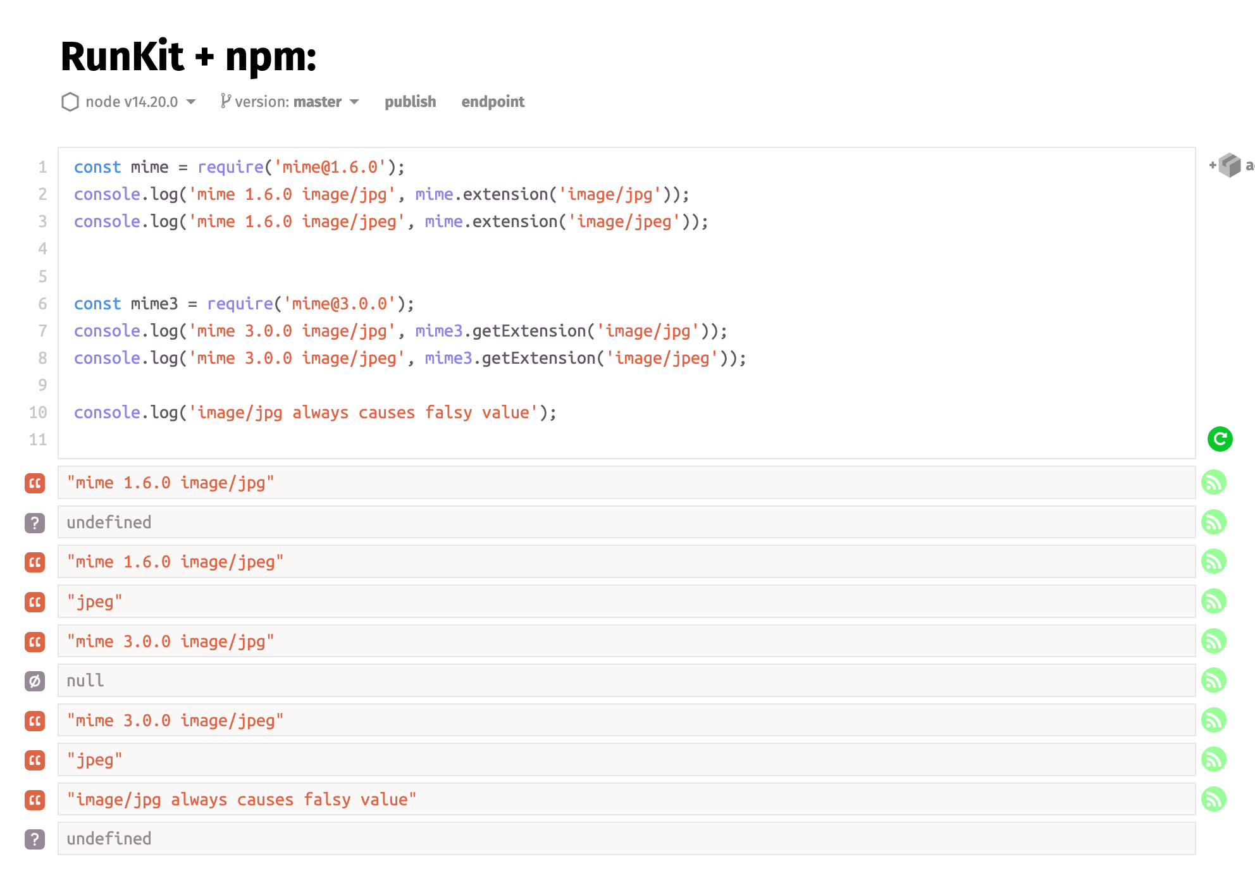The image size is (1255, 878).
Task: Re-run the notebook with the green refresh icon
Action: tap(1220, 439)
